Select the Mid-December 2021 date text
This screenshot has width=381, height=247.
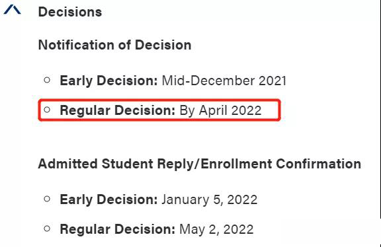(x=224, y=81)
